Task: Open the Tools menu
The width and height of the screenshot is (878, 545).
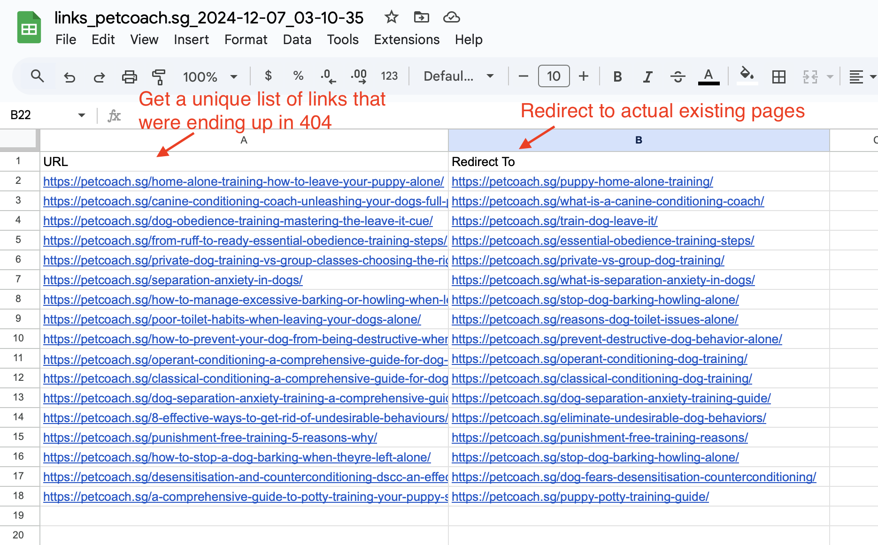Action: tap(343, 39)
